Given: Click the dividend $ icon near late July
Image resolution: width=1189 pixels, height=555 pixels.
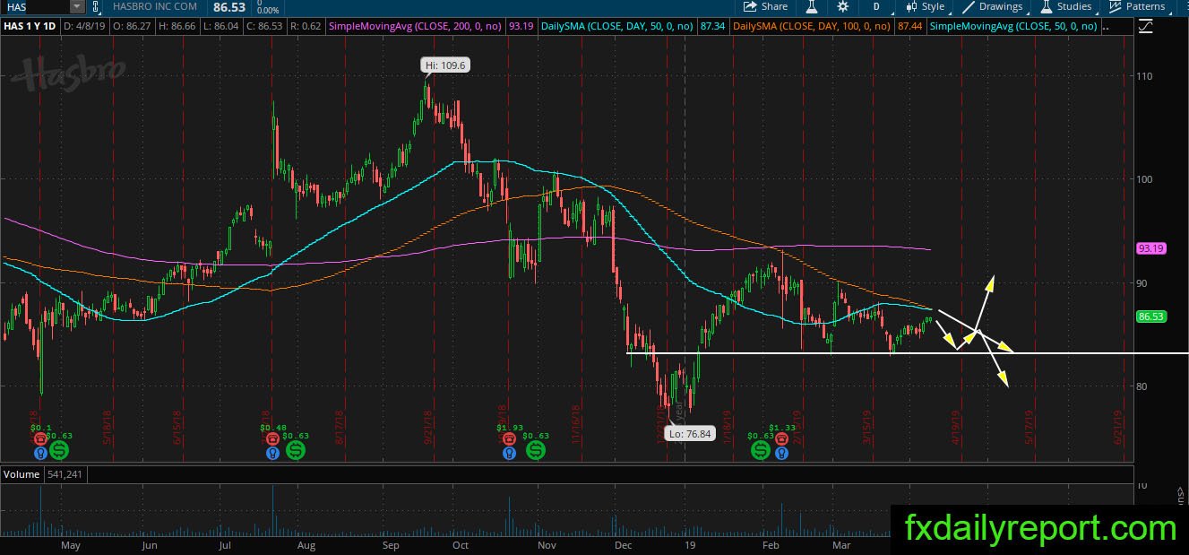Looking at the screenshot, I should [x=297, y=450].
